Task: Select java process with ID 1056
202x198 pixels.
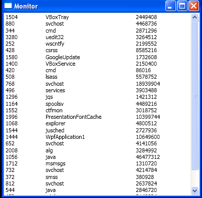Action: pos(98,157)
